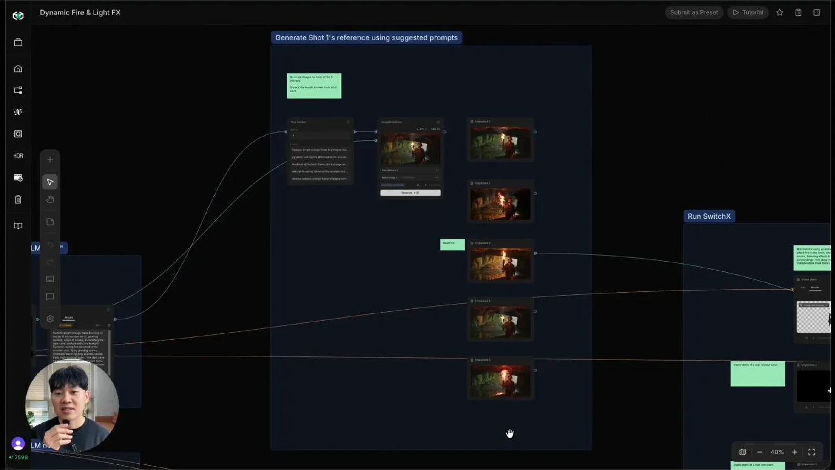Click the first prompt row in the Text Iterator node

[320, 150]
